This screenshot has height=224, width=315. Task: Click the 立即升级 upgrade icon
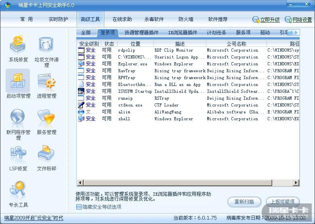[256, 19]
